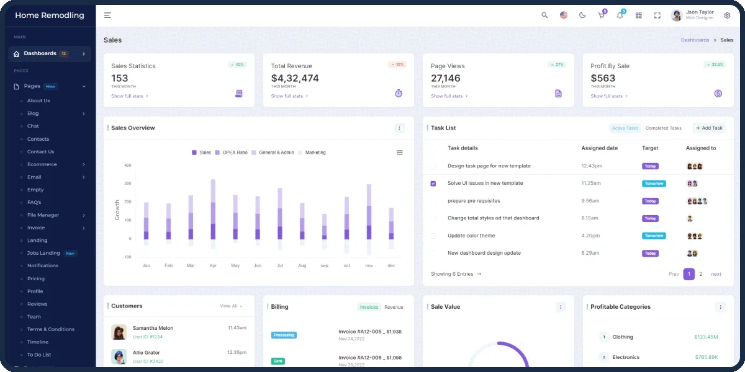
Task: Toggle the sidebar hamburger menu
Action: 107,15
